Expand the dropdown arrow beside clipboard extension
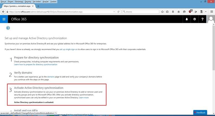The width and height of the screenshot is (215, 116). pos(206,12)
